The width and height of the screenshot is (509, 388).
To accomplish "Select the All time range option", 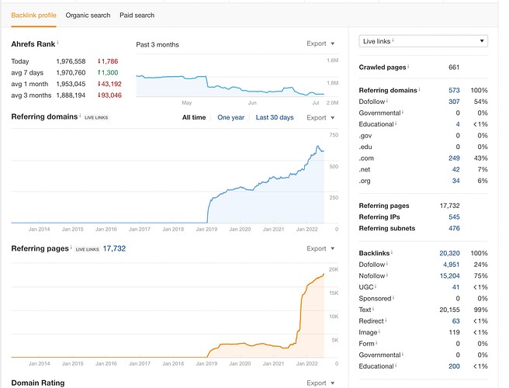I will click(194, 118).
